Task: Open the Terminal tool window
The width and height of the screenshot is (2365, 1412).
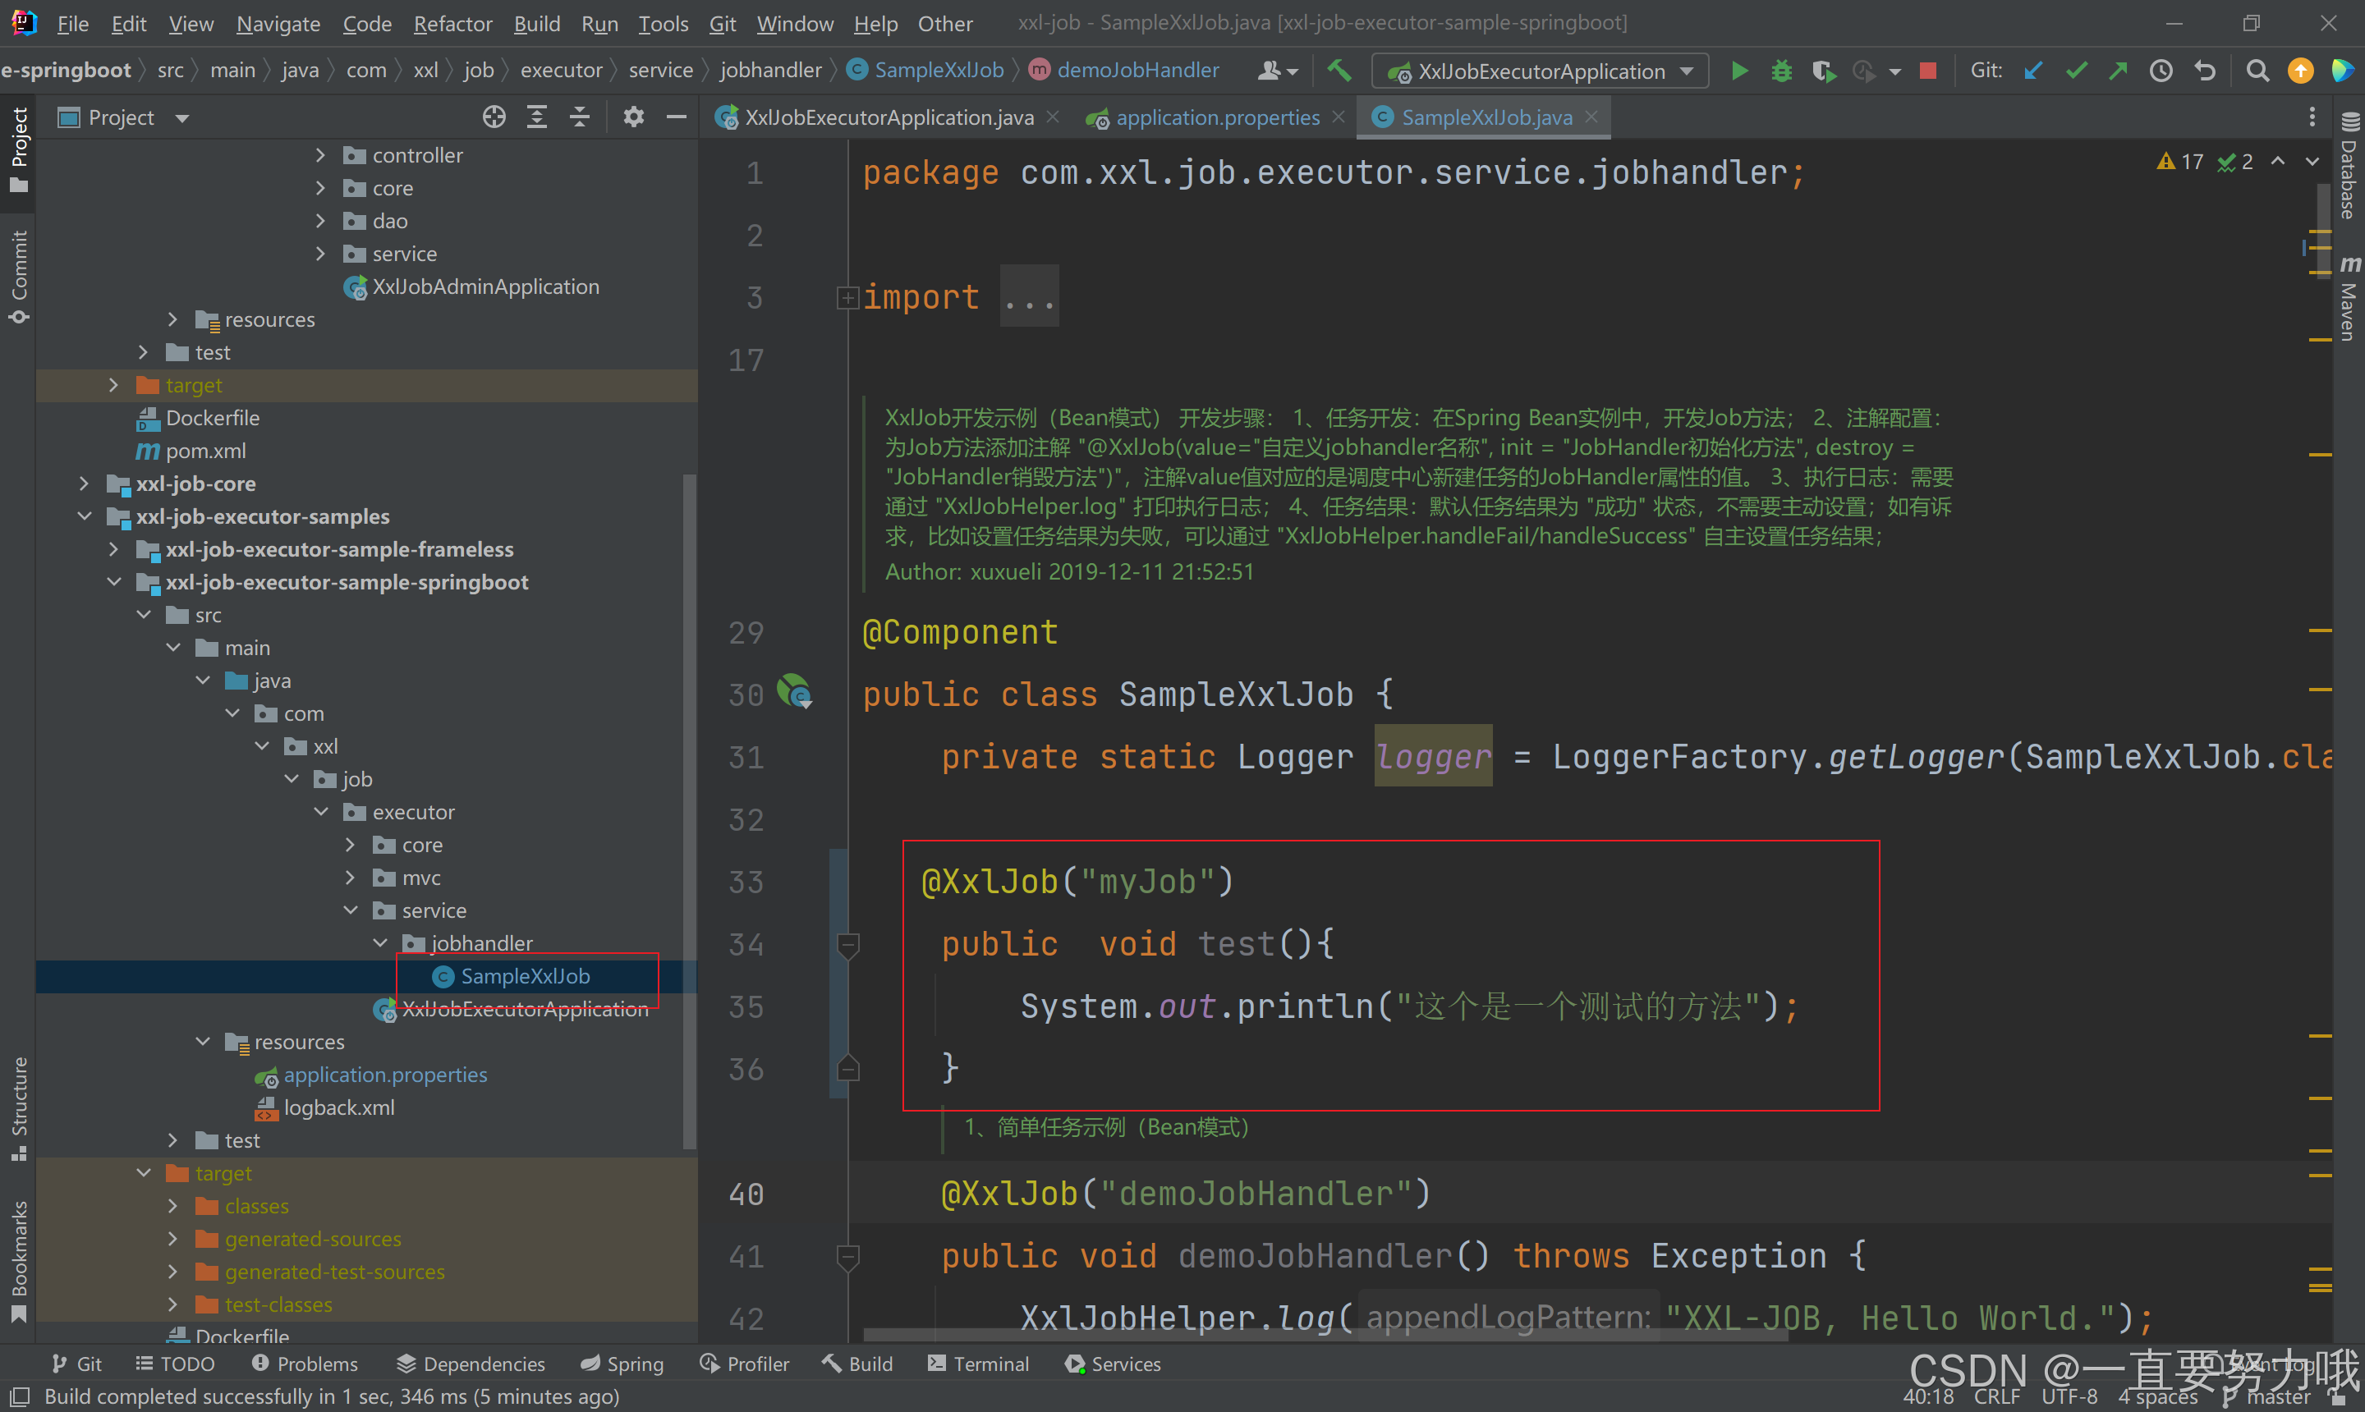Action: tap(980, 1364)
